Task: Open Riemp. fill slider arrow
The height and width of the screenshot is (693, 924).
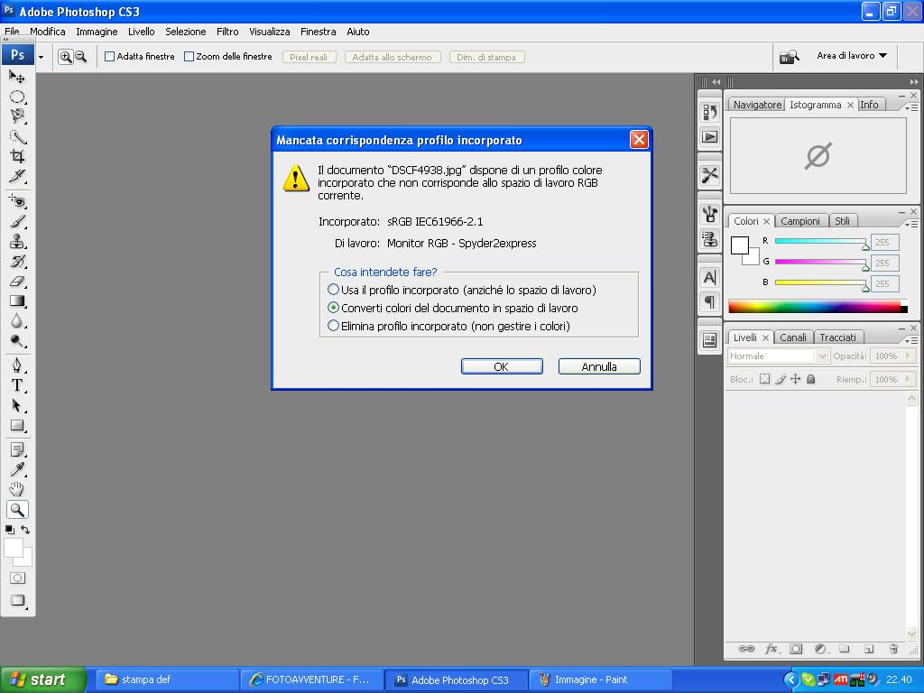Action: tap(908, 379)
